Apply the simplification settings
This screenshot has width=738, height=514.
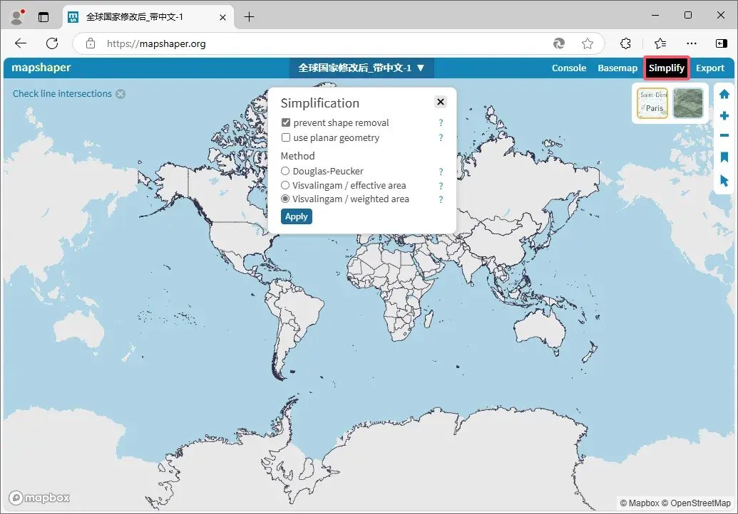pos(297,216)
